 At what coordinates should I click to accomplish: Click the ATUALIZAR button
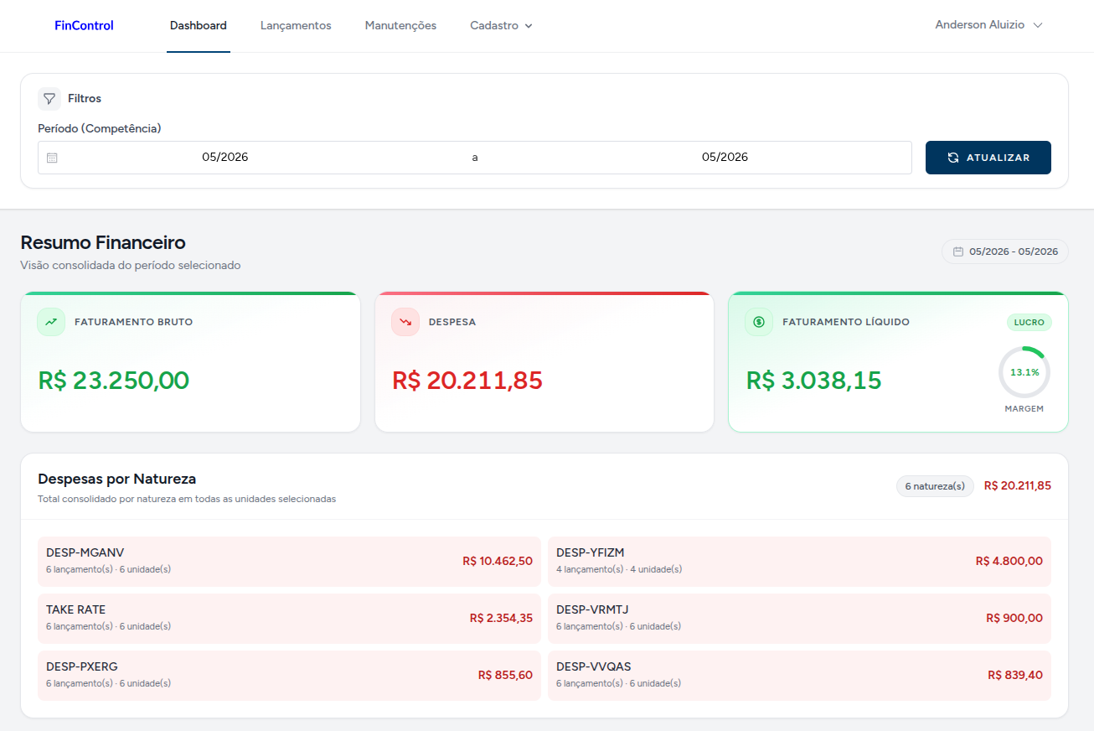click(x=988, y=158)
